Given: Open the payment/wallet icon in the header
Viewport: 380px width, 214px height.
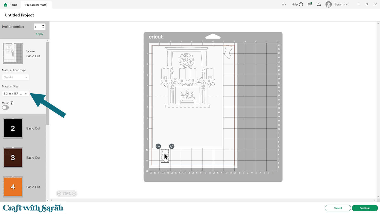Looking at the screenshot, I should [x=310, y=4].
